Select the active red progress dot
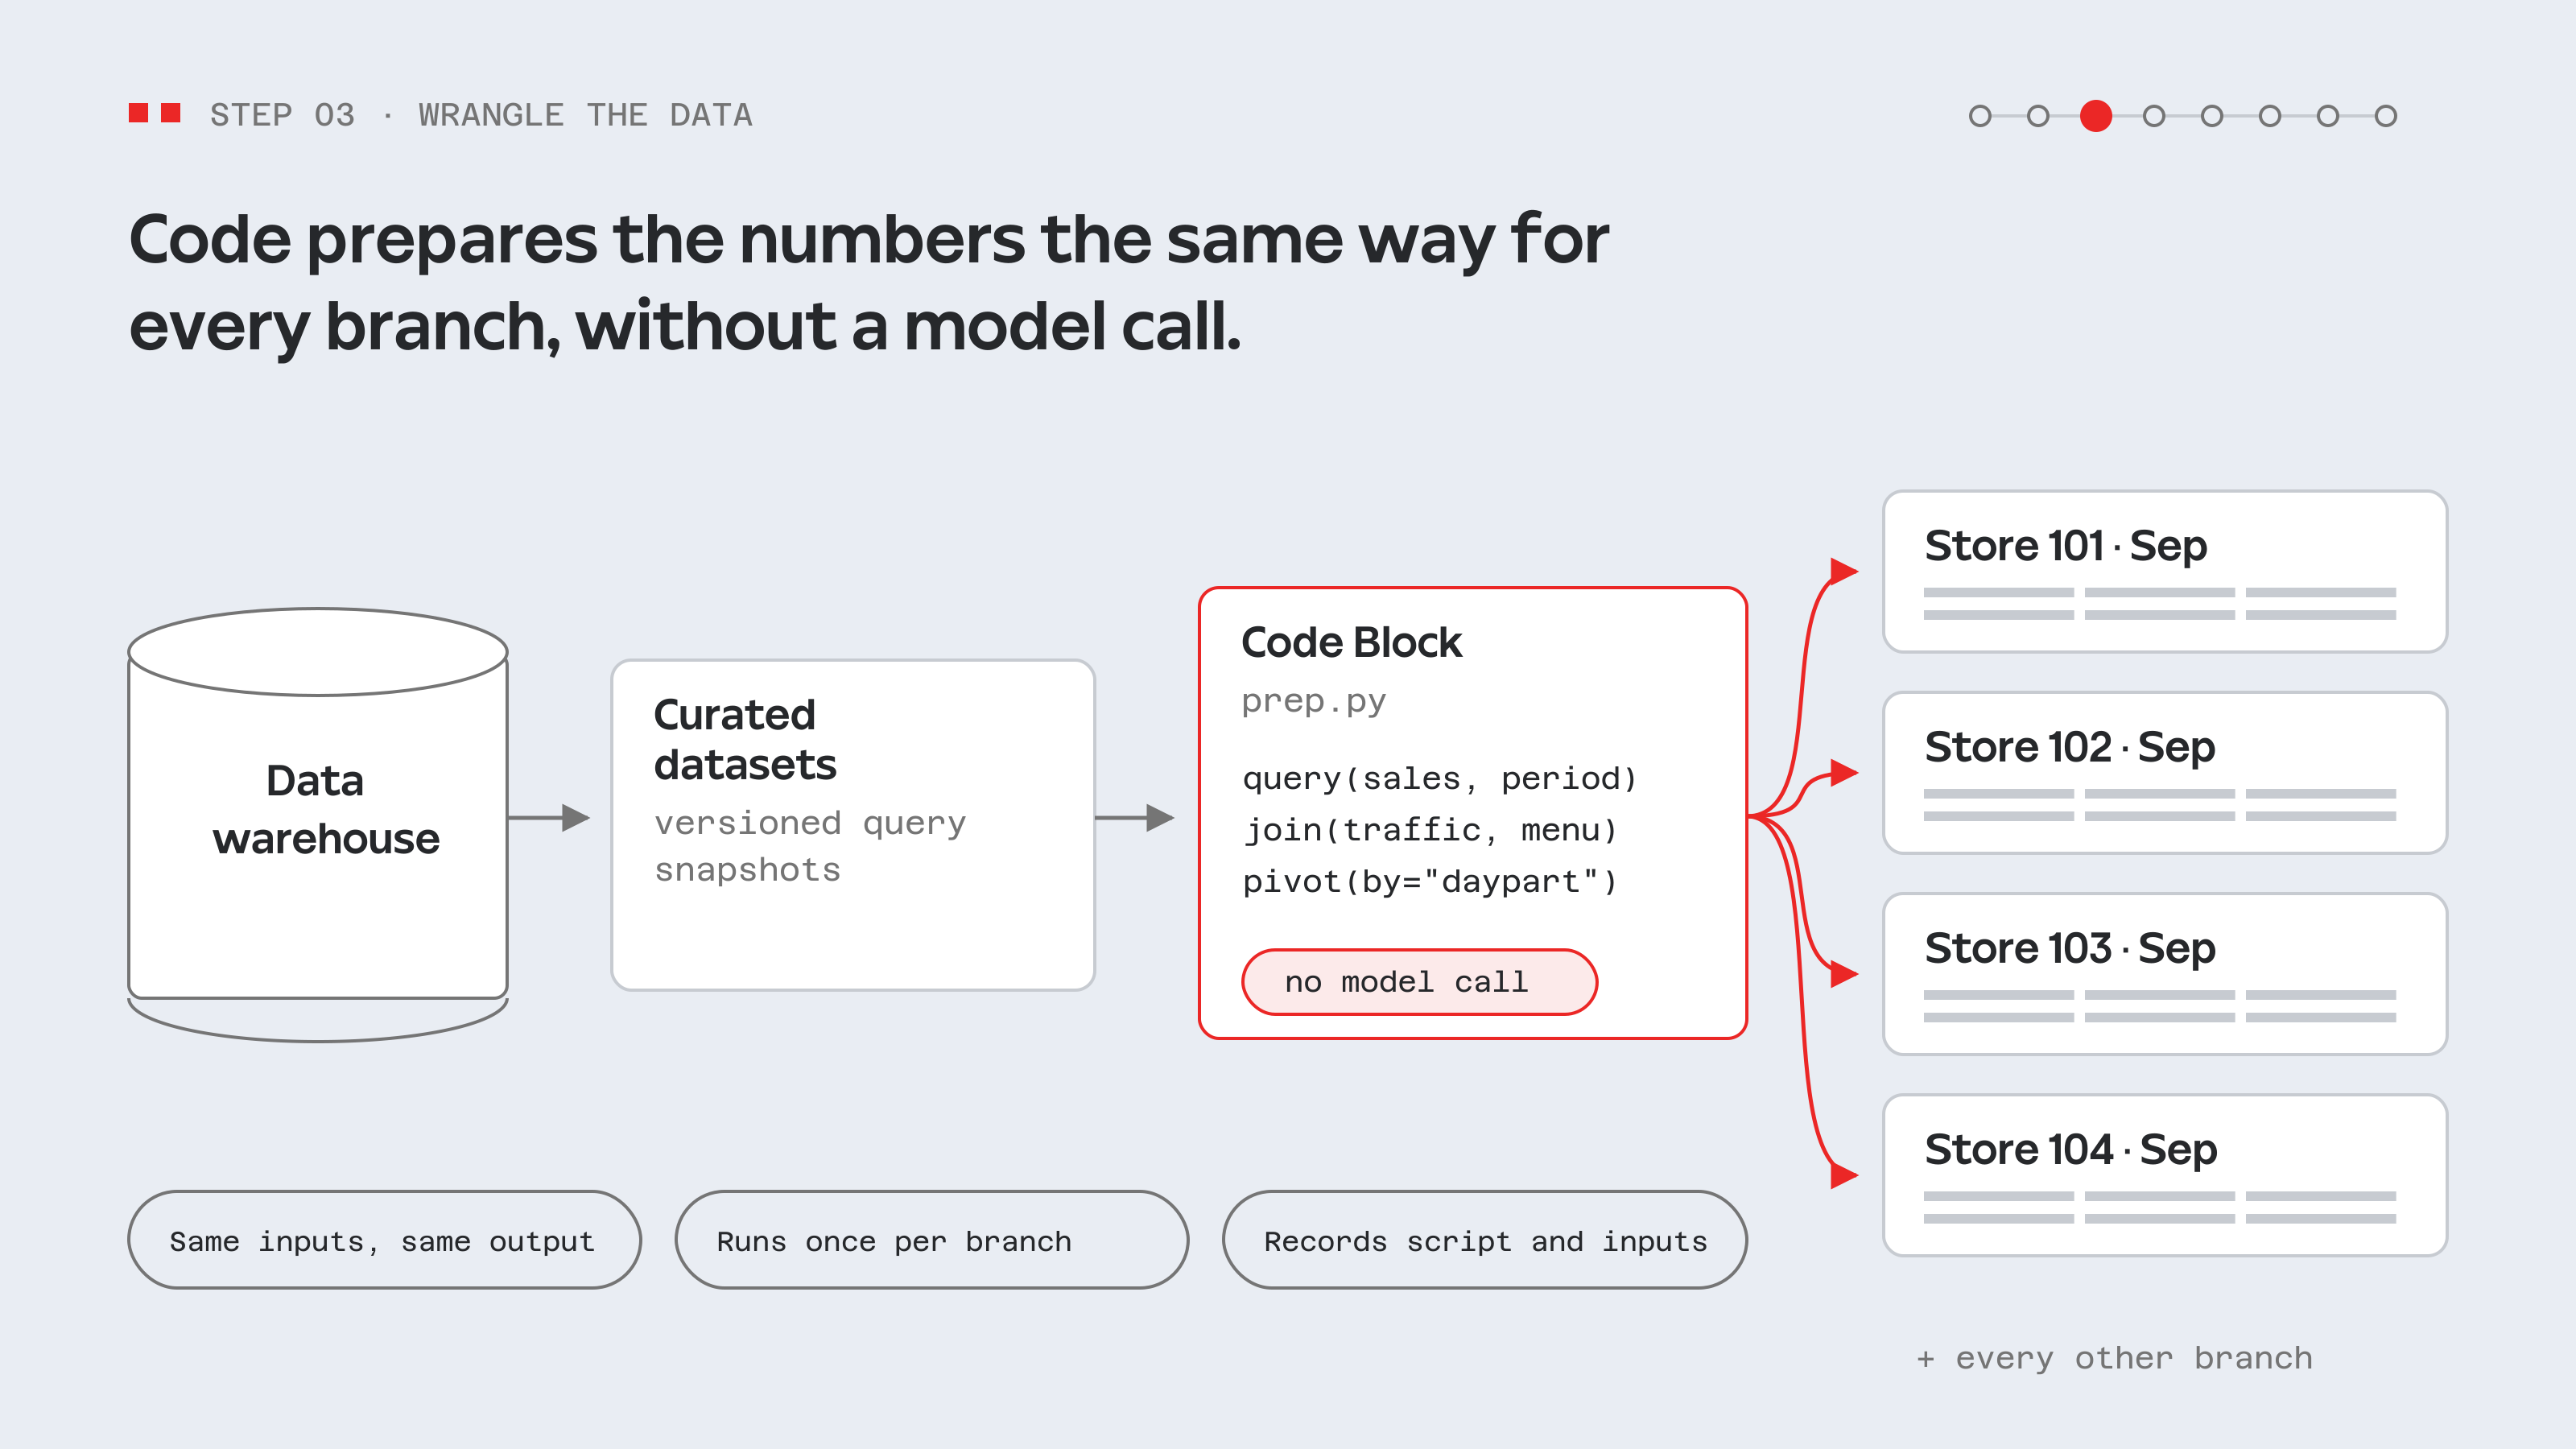 [x=2096, y=116]
